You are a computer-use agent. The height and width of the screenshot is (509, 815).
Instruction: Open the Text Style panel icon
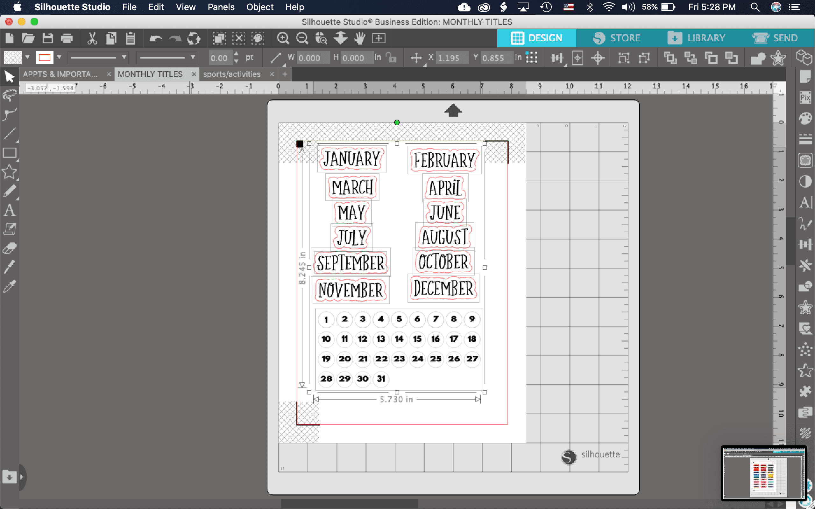[x=805, y=202]
